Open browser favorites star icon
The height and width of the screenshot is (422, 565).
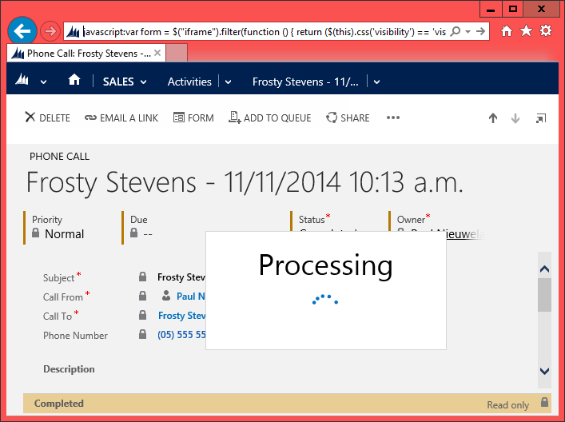526,31
